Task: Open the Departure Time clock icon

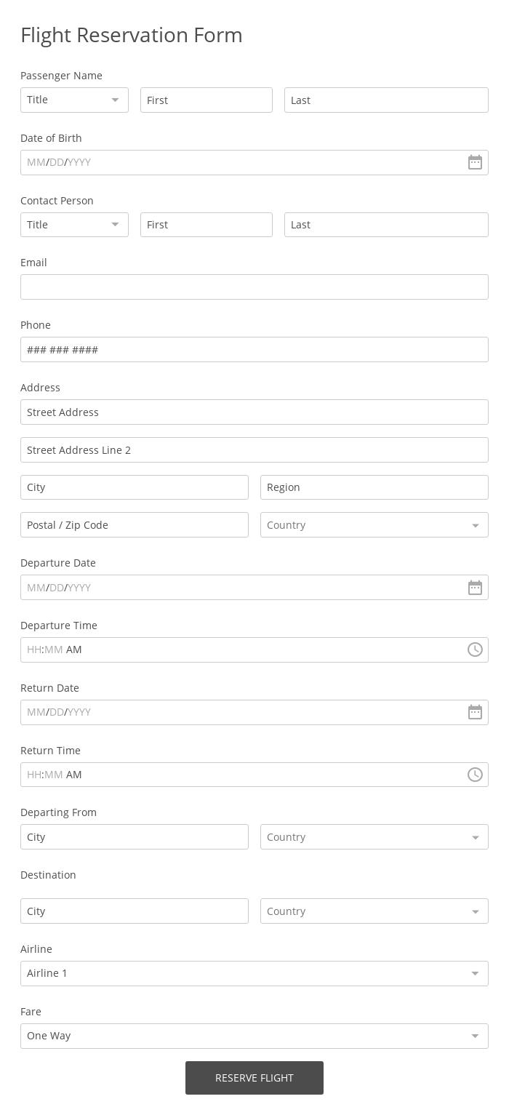Action: tap(475, 650)
